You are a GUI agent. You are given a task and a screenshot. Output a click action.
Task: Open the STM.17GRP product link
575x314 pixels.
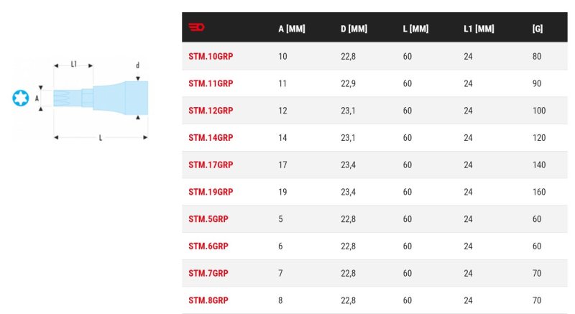(x=211, y=165)
